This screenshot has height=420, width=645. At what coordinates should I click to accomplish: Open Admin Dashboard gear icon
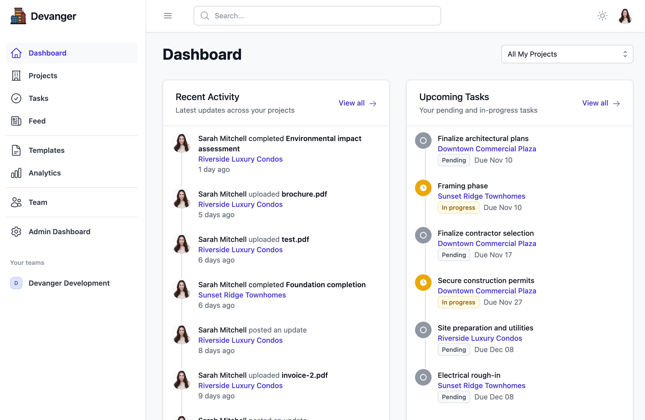(x=16, y=232)
